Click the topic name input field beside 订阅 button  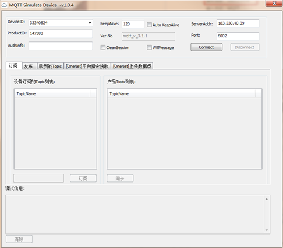pos(38,178)
